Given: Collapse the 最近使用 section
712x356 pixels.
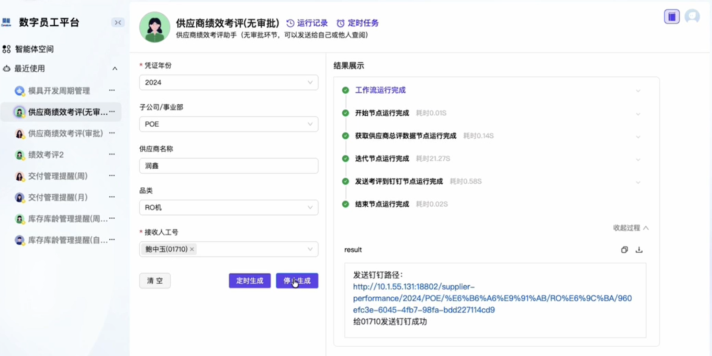Looking at the screenshot, I should [115, 68].
